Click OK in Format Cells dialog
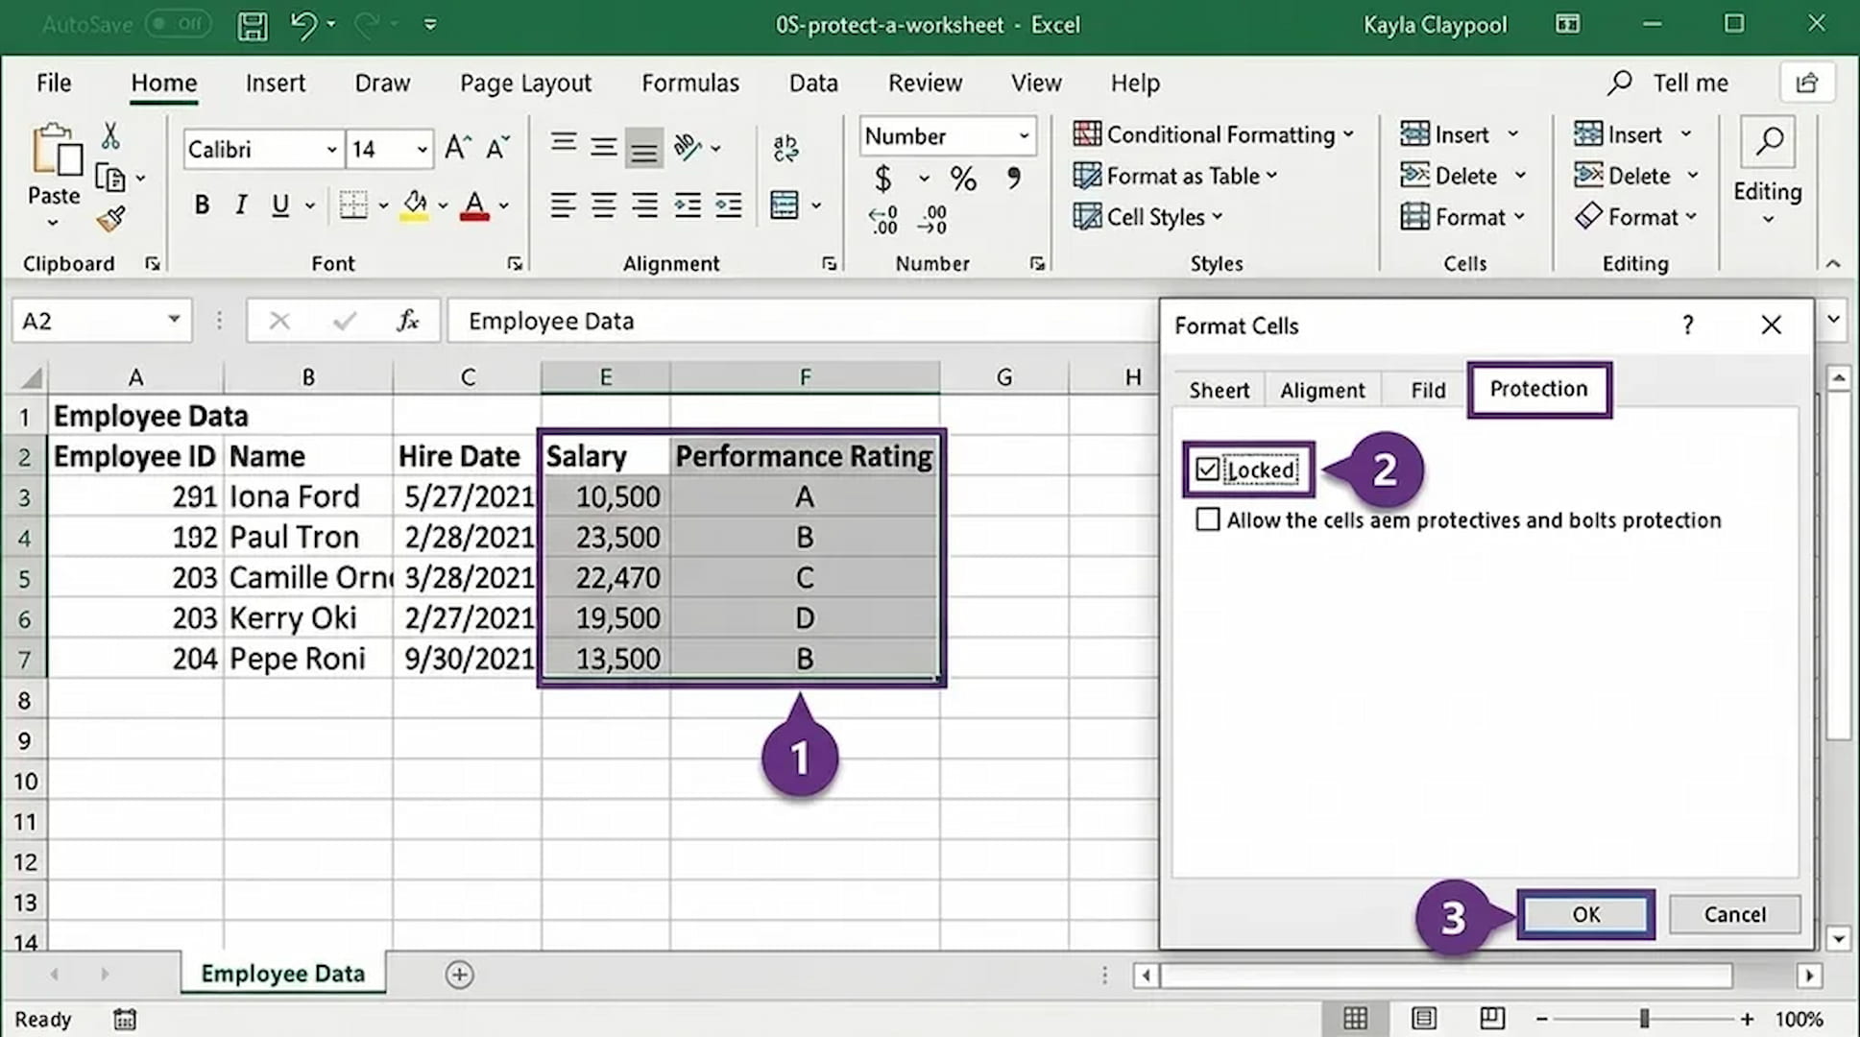 point(1586,914)
